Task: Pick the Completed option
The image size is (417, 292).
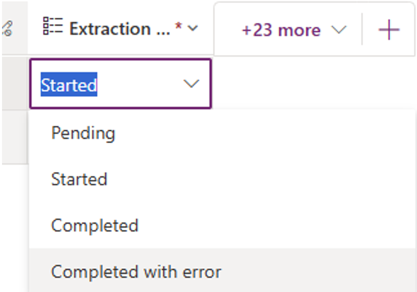Action: 95,225
